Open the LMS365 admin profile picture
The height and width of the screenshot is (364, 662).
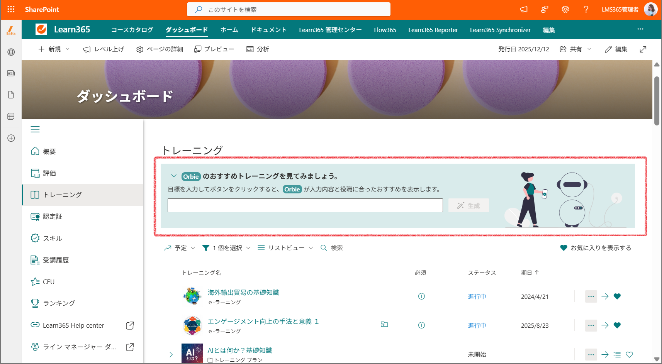[x=650, y=9]
